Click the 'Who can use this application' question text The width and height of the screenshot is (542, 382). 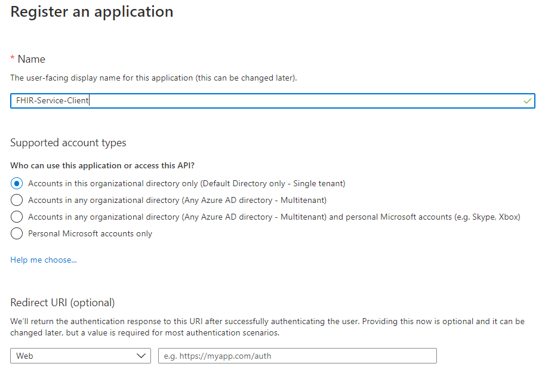point(102,165)
